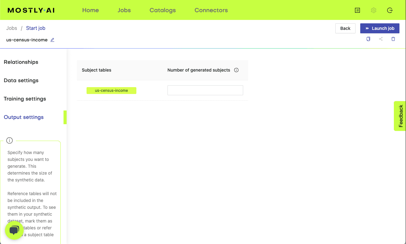406x244 pixels.
Task: Delete job using the trash icon
Action: point(393,39)
